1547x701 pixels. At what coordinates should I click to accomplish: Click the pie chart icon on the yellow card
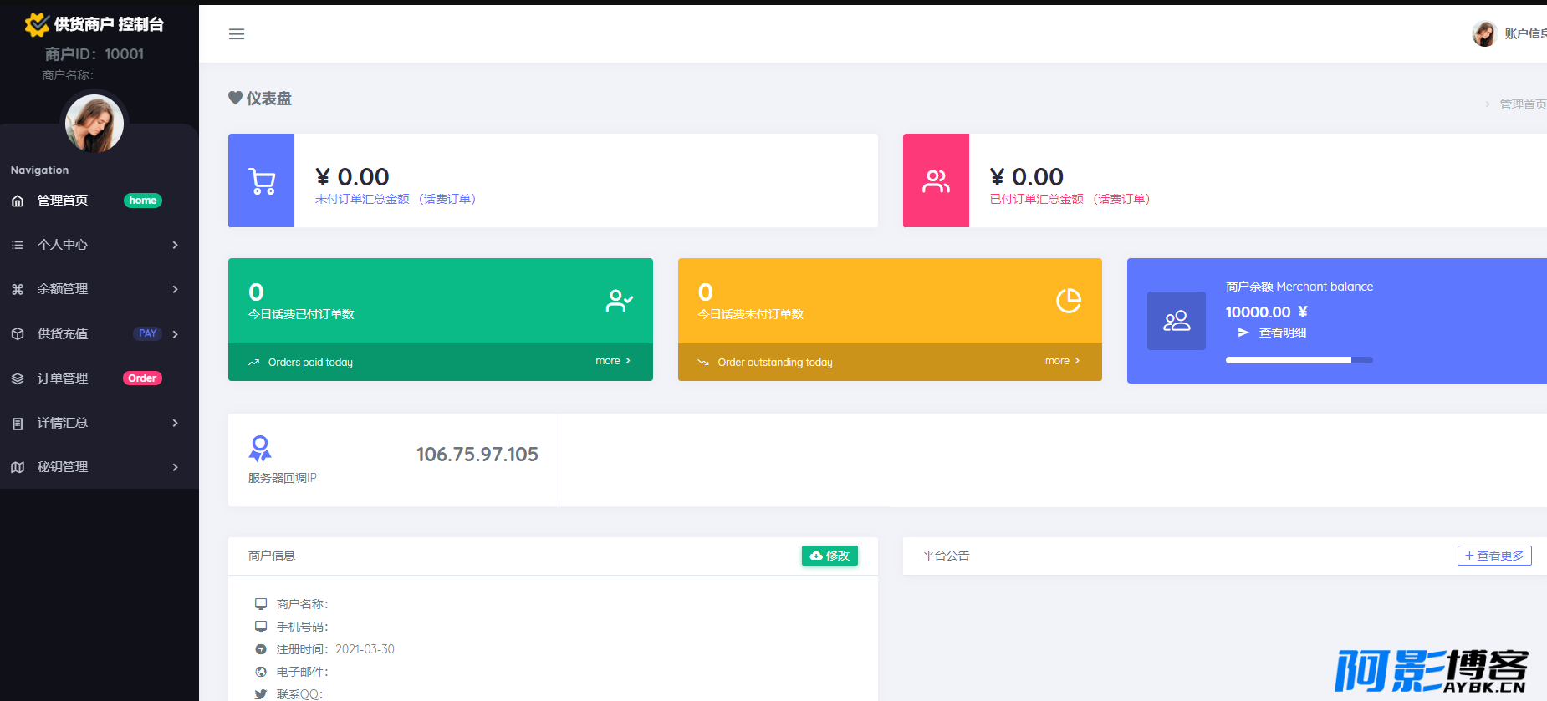1069,301
